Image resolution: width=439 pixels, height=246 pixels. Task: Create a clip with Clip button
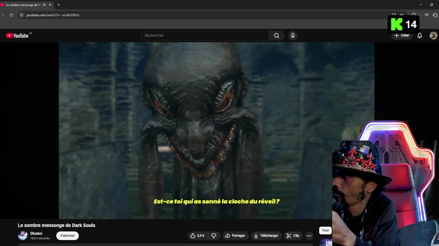(x=293, y=236)
